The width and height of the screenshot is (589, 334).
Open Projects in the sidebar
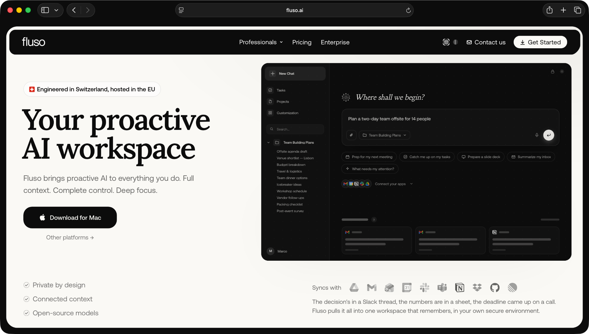tap(295, 101)
